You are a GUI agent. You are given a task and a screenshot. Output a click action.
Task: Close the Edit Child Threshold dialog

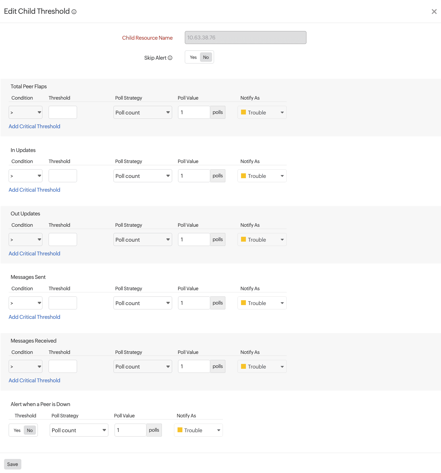coord(434,12)
